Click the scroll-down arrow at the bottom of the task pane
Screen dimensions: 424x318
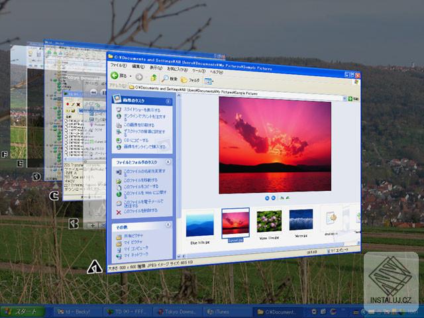tap(178, 256)
